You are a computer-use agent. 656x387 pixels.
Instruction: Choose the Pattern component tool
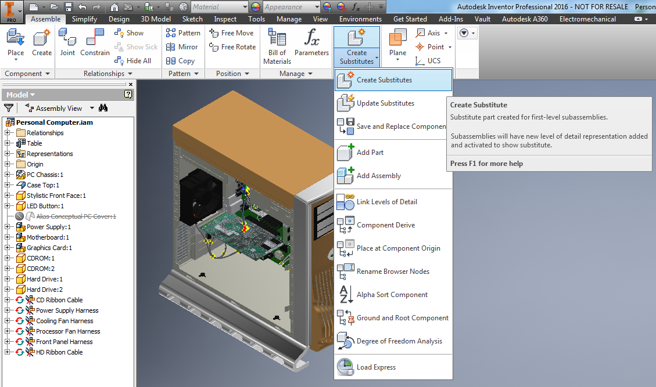pyautogui.click(x=183, y=33)
